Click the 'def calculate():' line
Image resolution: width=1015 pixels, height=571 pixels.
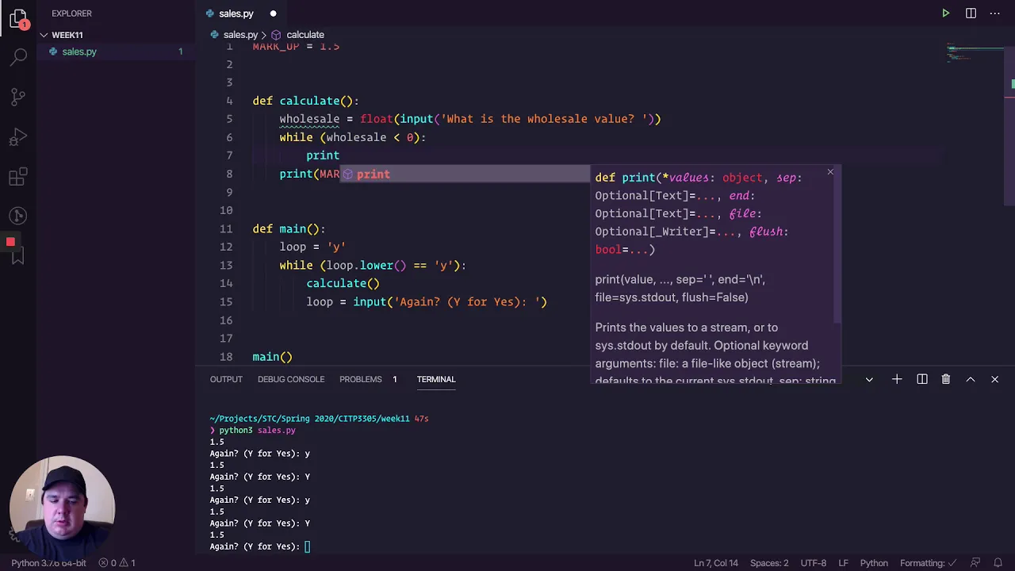(x=305, y=101)
